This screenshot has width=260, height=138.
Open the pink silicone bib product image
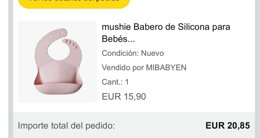57,62
